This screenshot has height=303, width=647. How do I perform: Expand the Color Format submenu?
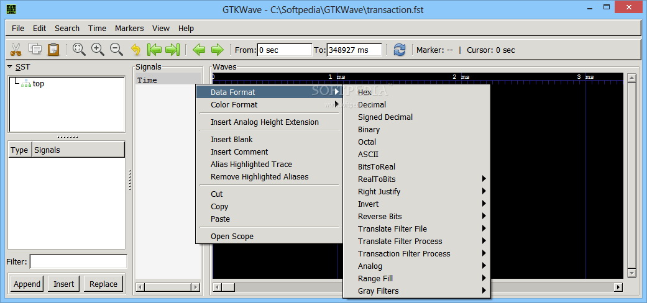(x=269, y=104)
